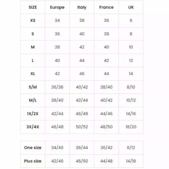Image resolution: width=169 pixels, height=169 pixels.
Task: Click Europe value 34 for XS
Action: point(57,21)
